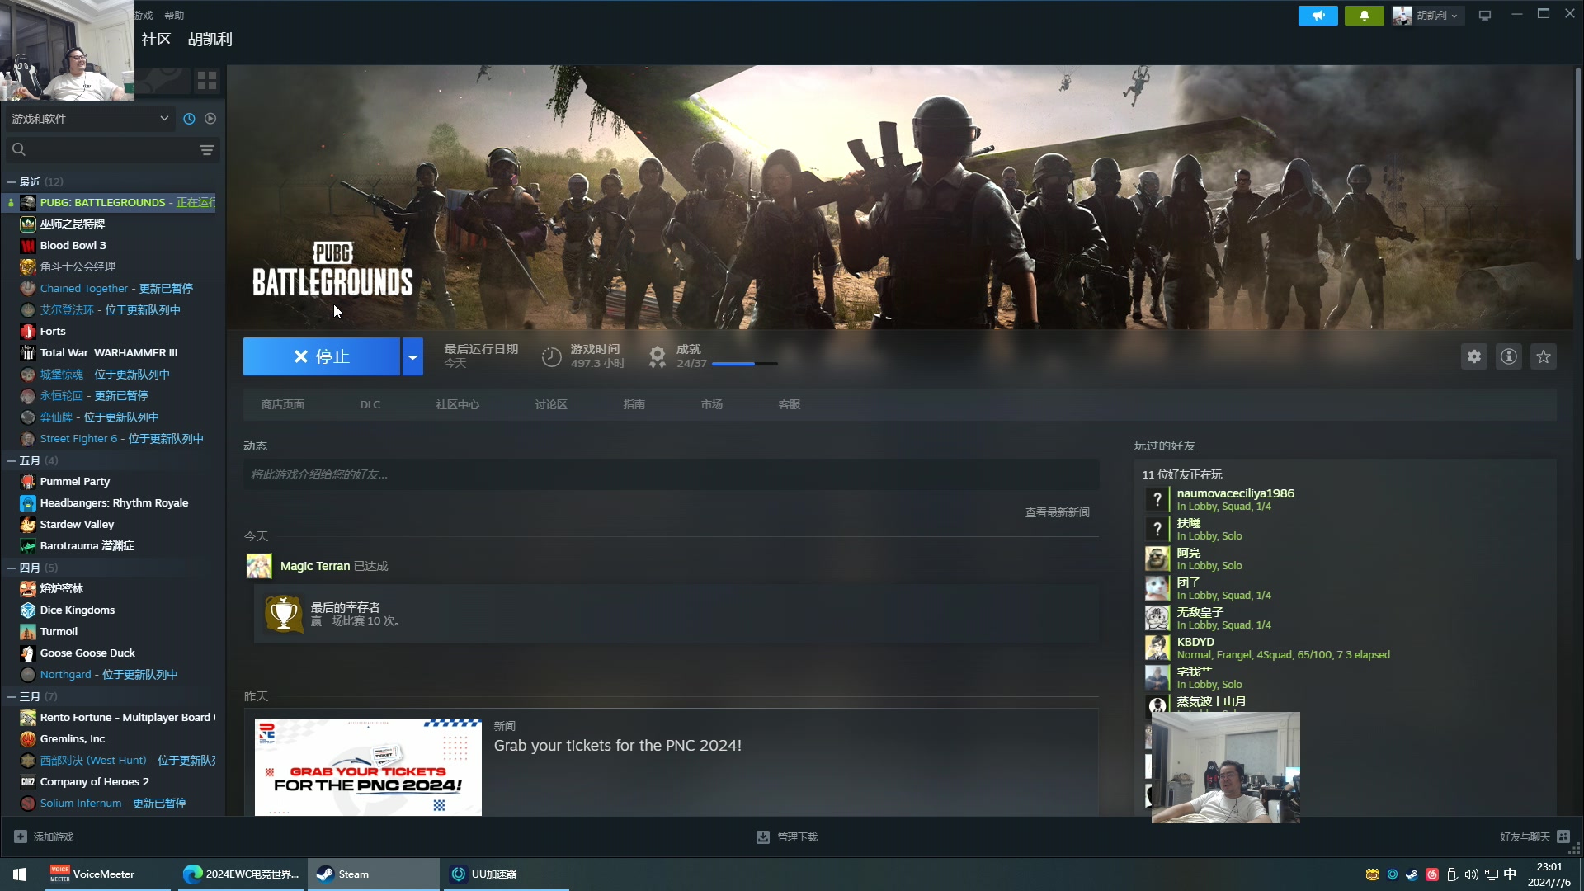Screen dimensions: 1584x891
Task: Click the achievements progress bar
Action: [744, 364]
